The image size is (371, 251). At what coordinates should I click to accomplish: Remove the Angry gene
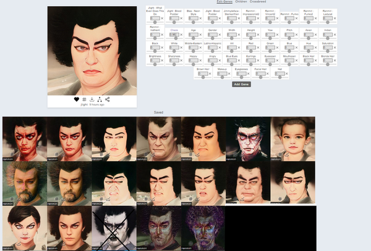220,60
